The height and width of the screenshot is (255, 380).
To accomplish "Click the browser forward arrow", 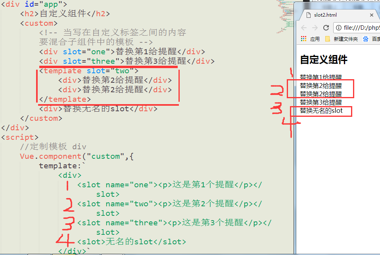I will [x=315, y=28].
